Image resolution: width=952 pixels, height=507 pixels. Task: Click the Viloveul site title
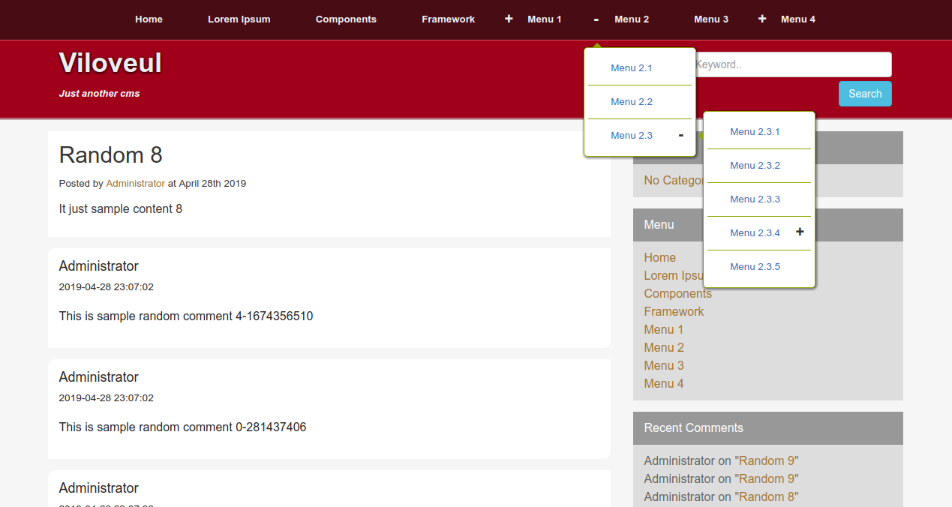point(110,62)
